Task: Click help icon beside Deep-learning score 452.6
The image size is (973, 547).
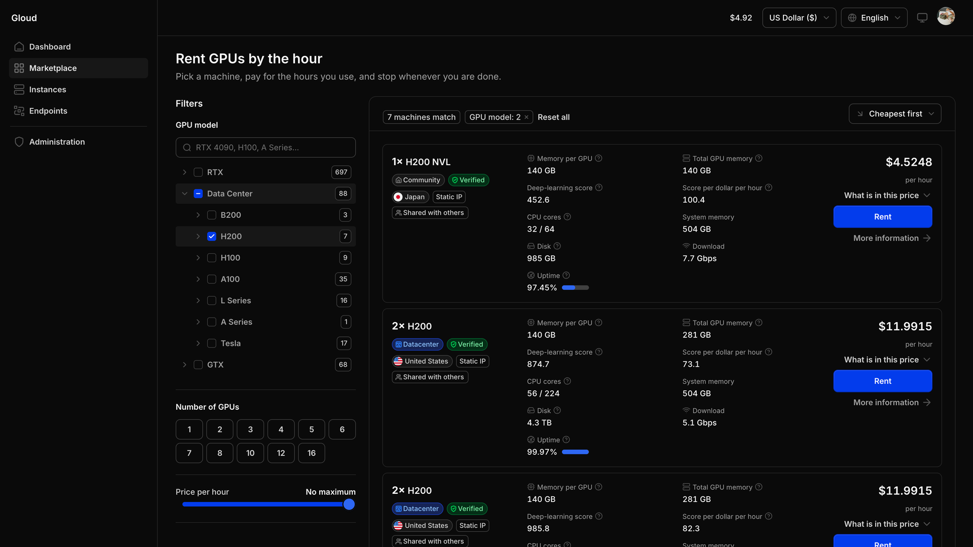Action: (599, 188)
